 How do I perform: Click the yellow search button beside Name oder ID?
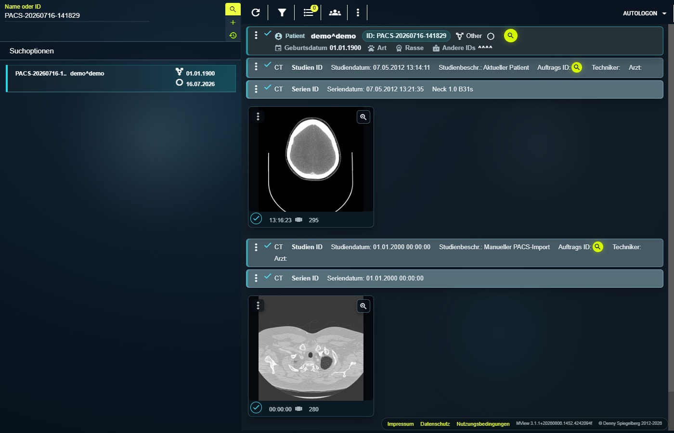(x=233, y=9)
